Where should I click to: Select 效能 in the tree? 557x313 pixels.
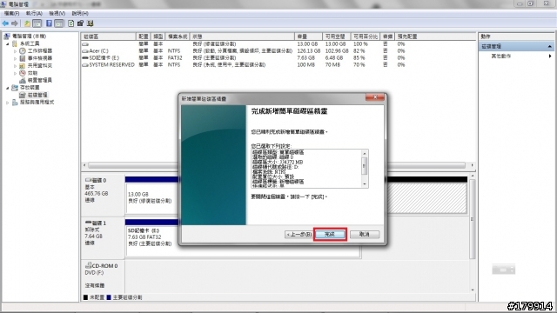pos(32,73)
